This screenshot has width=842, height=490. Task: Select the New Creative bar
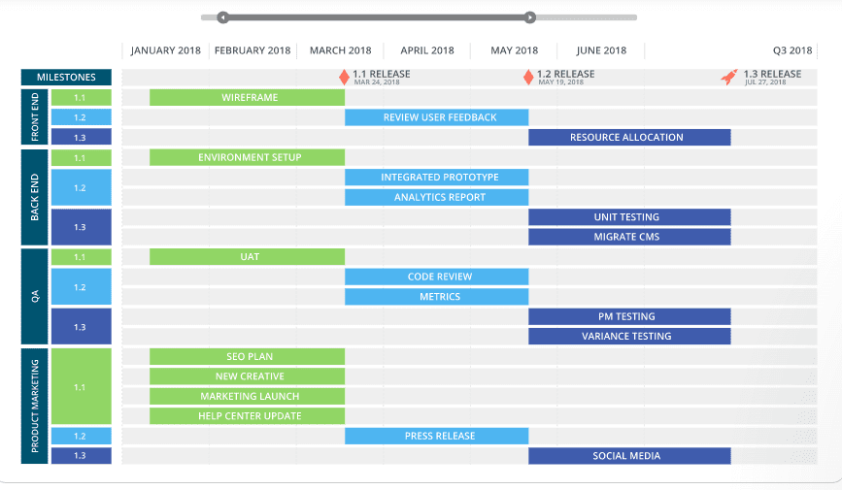coord(247,376)
